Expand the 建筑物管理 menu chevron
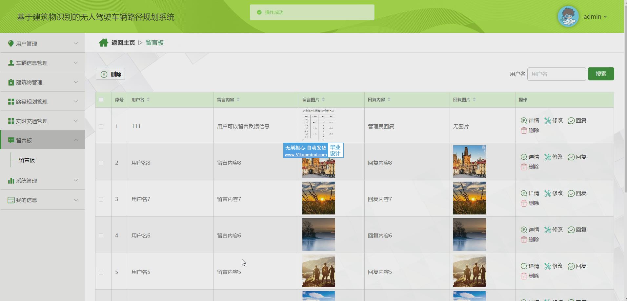The width and height of the screenshot is (627, 301). pyautogui.click(x=76, y=82)
